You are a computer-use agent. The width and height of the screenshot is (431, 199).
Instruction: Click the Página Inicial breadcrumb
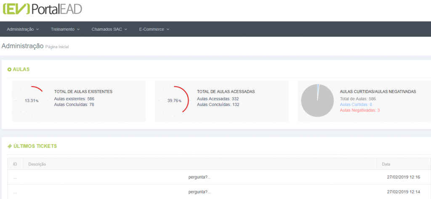(57, 47)
